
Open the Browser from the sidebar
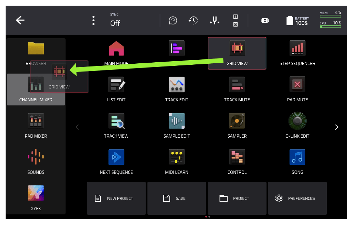[36, 53]
